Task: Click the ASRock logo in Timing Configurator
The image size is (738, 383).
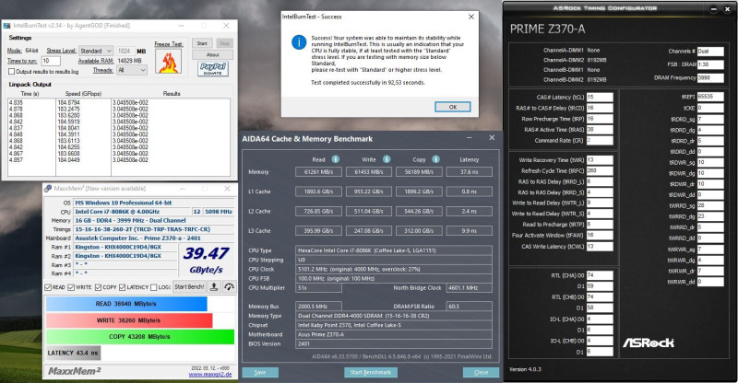Action: tap(649, 342)
